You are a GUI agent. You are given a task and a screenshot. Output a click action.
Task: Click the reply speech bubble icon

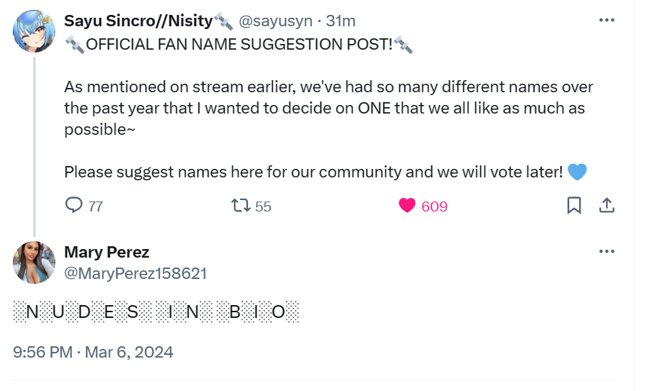pyautogui.click(x=74, y=206)
